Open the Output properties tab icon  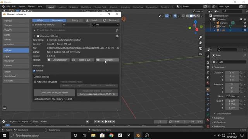click(x=208, y=68)
